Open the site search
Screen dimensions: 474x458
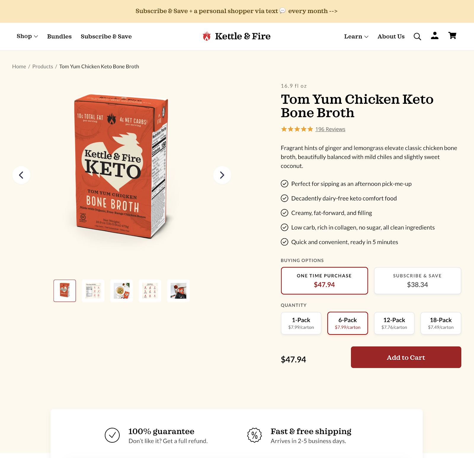coord(417,36)
